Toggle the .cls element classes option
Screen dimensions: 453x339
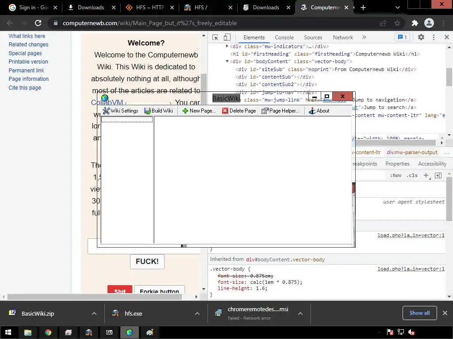412,175
